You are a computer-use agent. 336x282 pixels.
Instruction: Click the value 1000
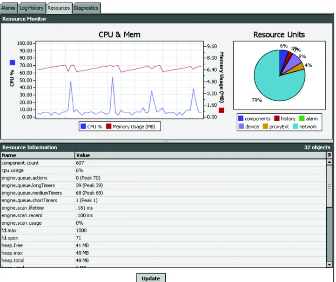pyautogui.click(x=81, y=230)
